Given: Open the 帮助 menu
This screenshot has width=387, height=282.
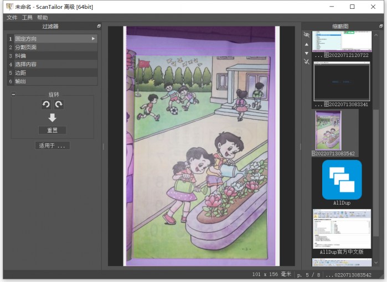Looking at the screenshot, I should [42, 18].
